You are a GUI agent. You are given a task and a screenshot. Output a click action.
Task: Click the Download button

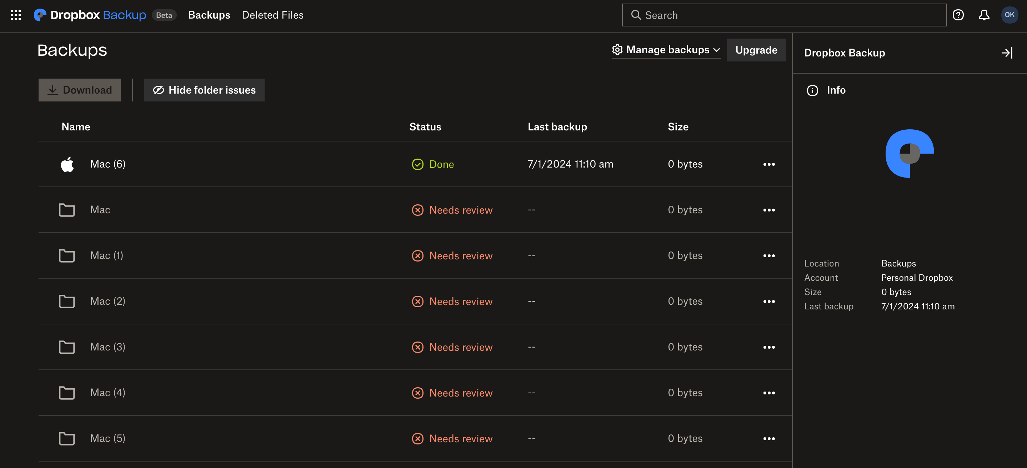tap(79, 90)
